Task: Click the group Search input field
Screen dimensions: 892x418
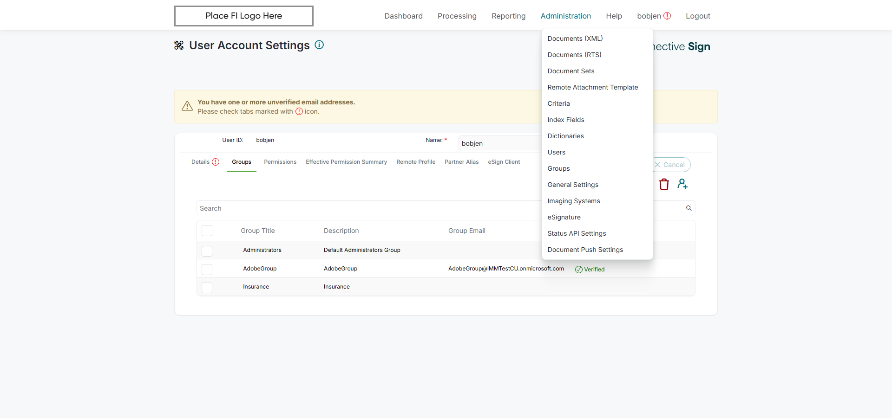Action: 367,208
